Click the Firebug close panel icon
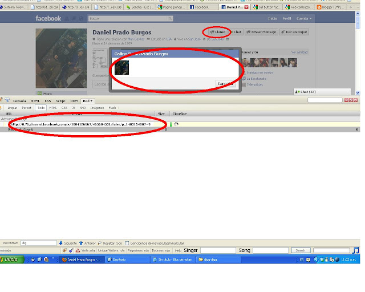Image resolution: width=365 pixels, height=292 pixels. coord(355,100)
